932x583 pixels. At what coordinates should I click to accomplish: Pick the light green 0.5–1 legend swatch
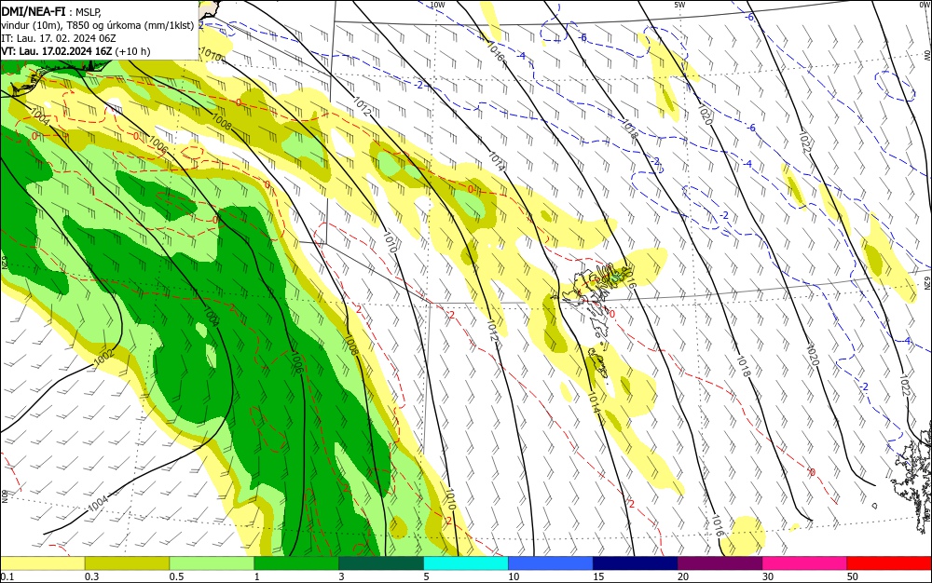pyautogui.click(x=212, y=563)
